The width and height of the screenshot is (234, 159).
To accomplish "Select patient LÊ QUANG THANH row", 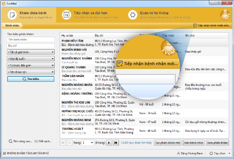I will pyautogui.click(x=144, y=69).
